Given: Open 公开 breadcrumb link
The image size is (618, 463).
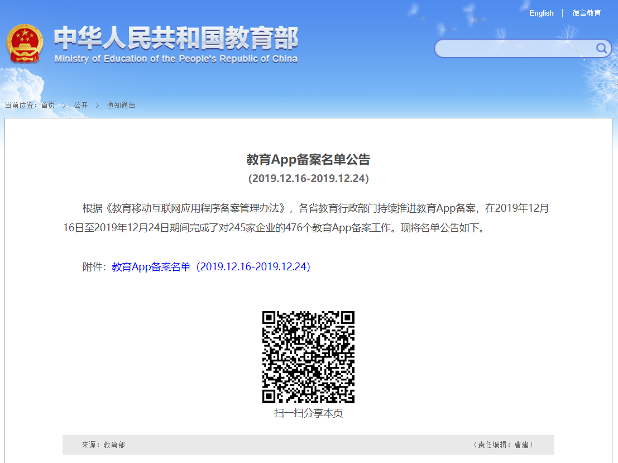Looking at the screenshot, I should point(81,106).
